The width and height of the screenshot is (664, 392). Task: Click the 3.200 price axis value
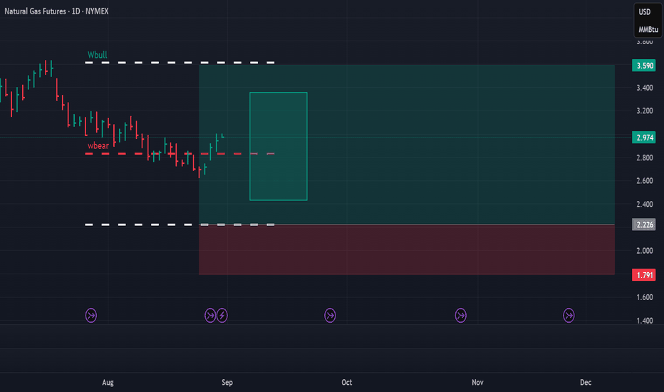[645, 111]
